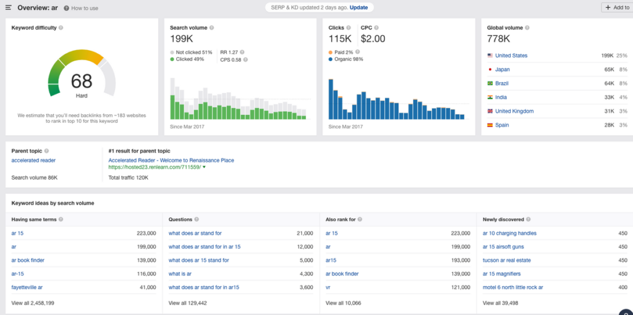Click View all 129,442 questions
The image size is (633, 315).
tap(187, 303)
